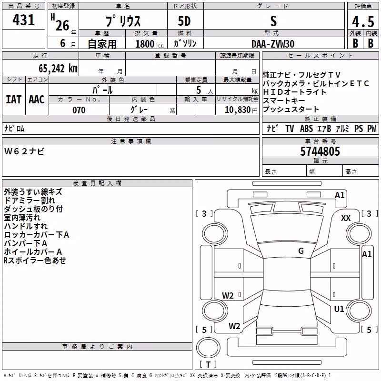Select the プッシュスタート sales point line
381x381 pixels.
[291, 110]
